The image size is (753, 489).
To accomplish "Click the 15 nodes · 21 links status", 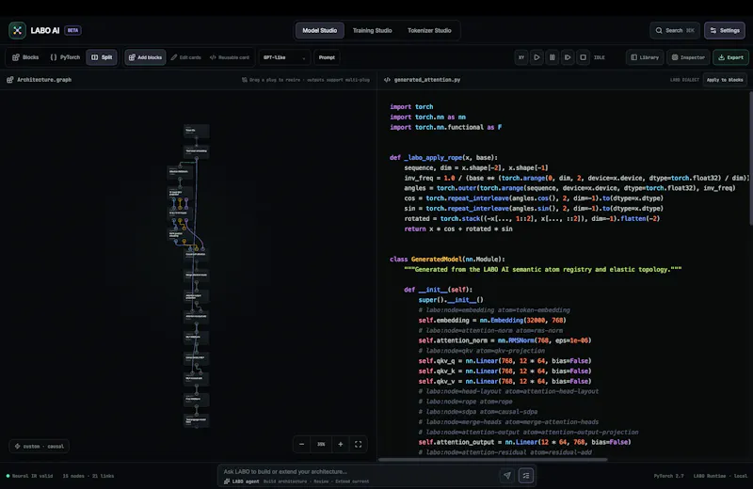I will (88, 476).
